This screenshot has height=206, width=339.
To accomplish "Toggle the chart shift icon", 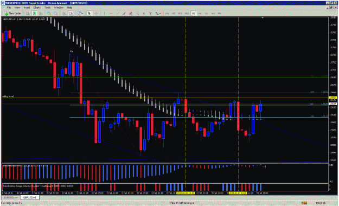I will pyautogui.click(x=71, y=14).
